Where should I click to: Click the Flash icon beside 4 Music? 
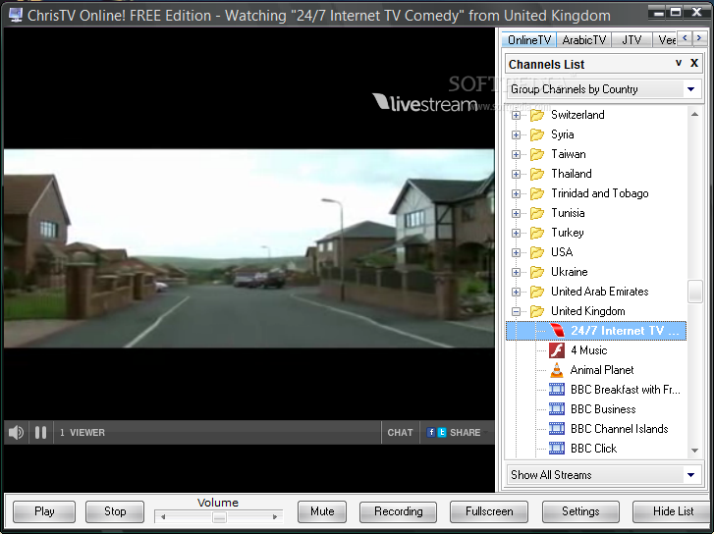(x=557, y=350)
